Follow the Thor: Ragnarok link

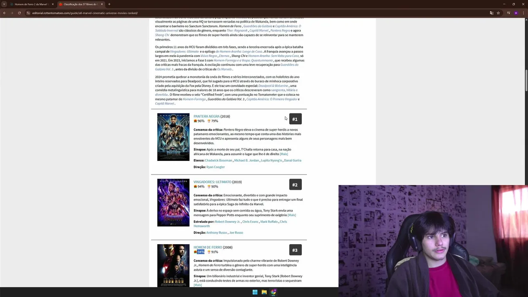click(x=237, y=31)
